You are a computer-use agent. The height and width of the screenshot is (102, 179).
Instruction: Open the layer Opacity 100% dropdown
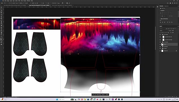click(175, 31)
